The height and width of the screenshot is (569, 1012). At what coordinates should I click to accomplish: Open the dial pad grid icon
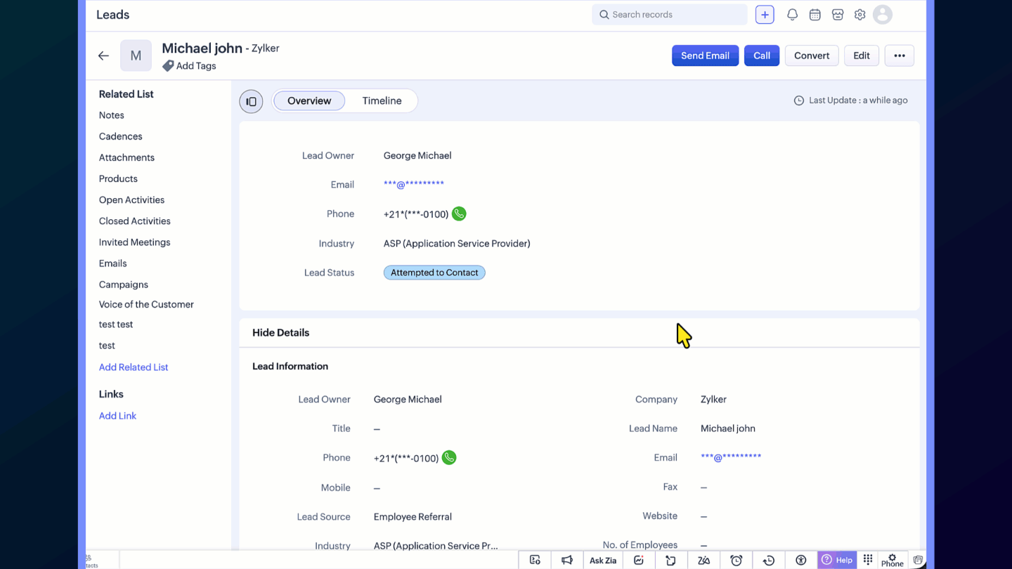click(x=868, y=559)
